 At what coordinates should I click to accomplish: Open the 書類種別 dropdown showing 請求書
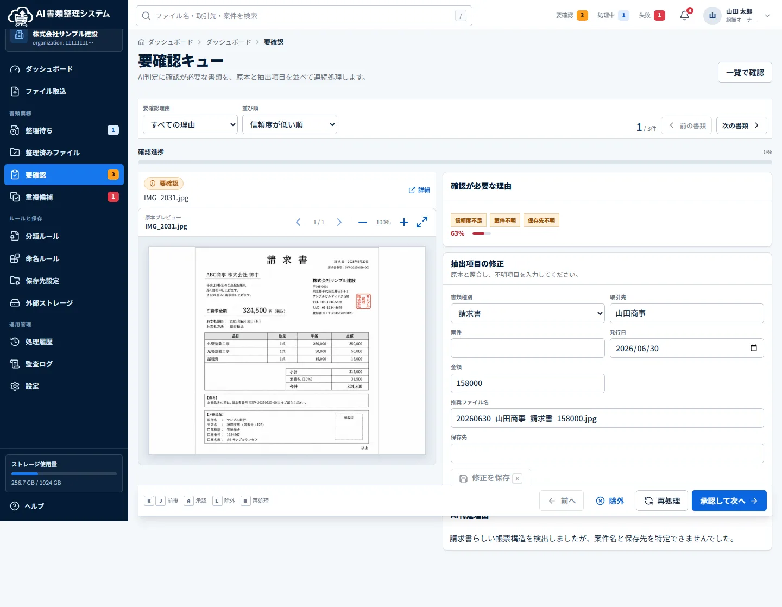pos(528,313)
